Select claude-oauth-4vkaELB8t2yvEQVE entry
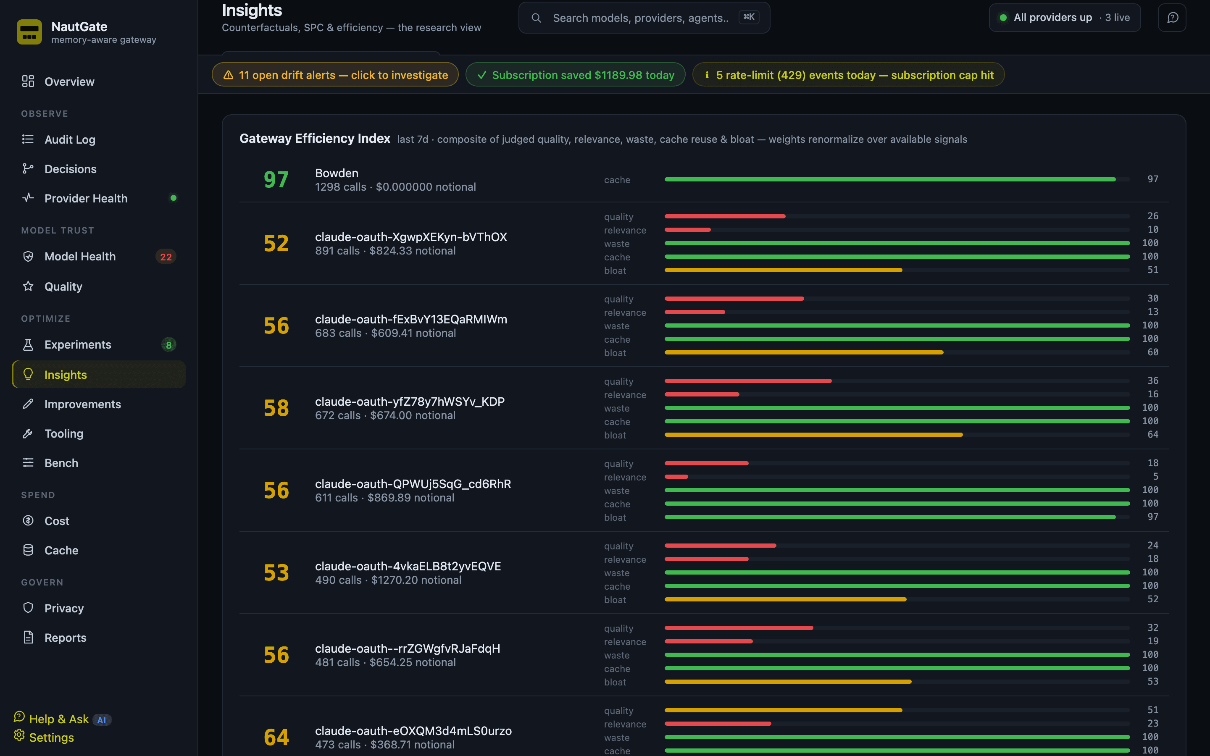1210x756 pixels. (408, 566)
